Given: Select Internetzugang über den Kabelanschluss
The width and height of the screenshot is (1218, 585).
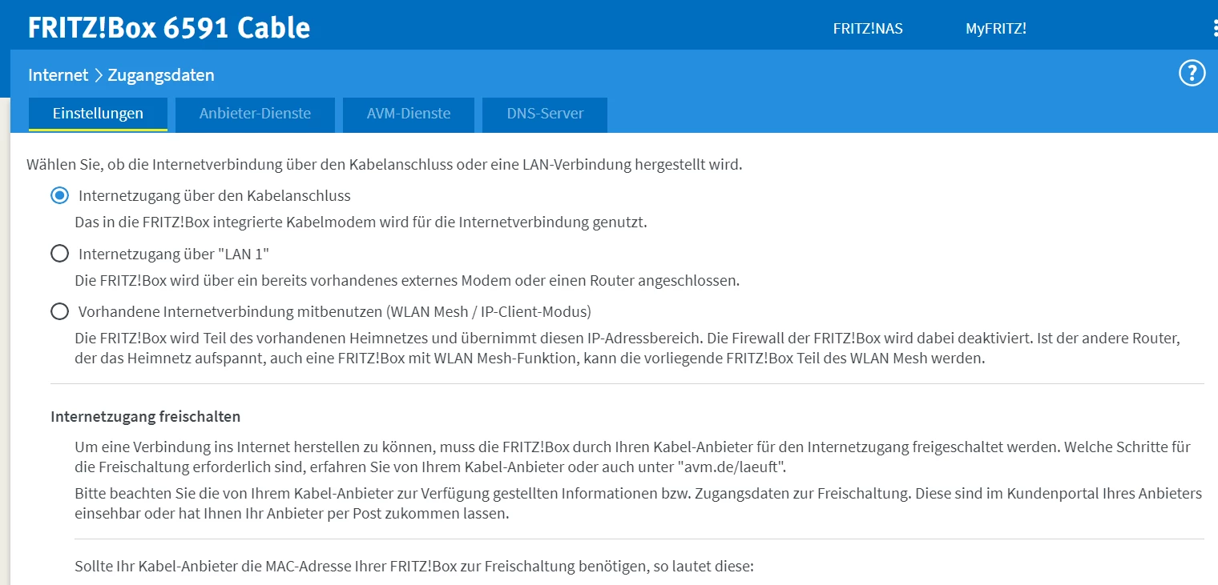Looking at the screenshot, I should 59,195.
